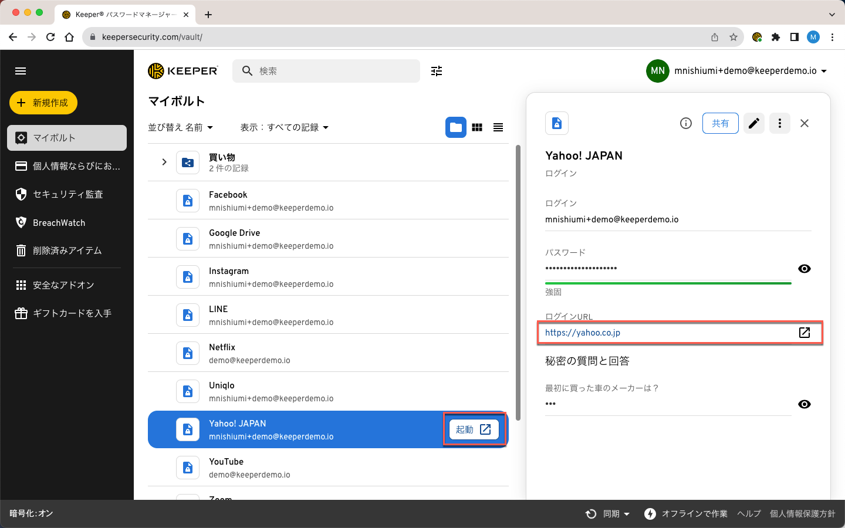845x528 pixels.
Task: Click in the 検索 search field
Action: click(x=334, y=71)
